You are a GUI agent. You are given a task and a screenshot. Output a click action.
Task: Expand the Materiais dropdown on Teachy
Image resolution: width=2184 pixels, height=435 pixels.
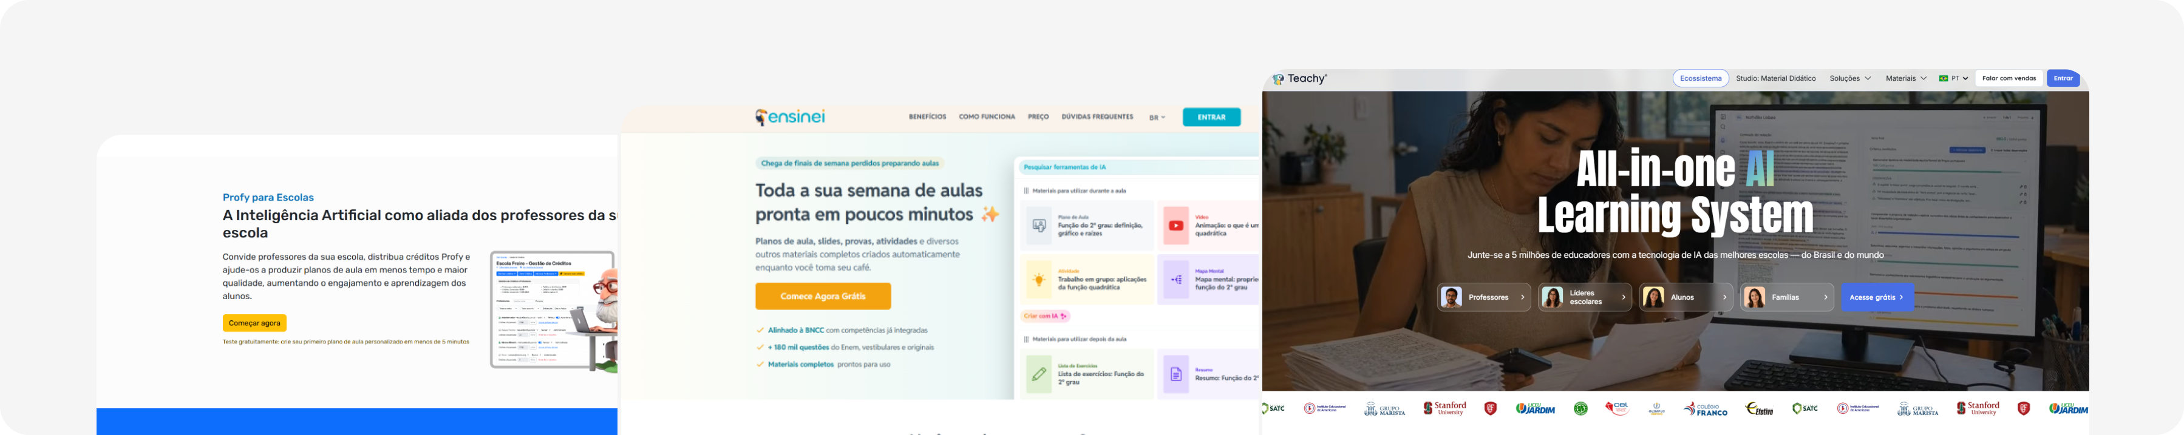(x=1906, y=79)
